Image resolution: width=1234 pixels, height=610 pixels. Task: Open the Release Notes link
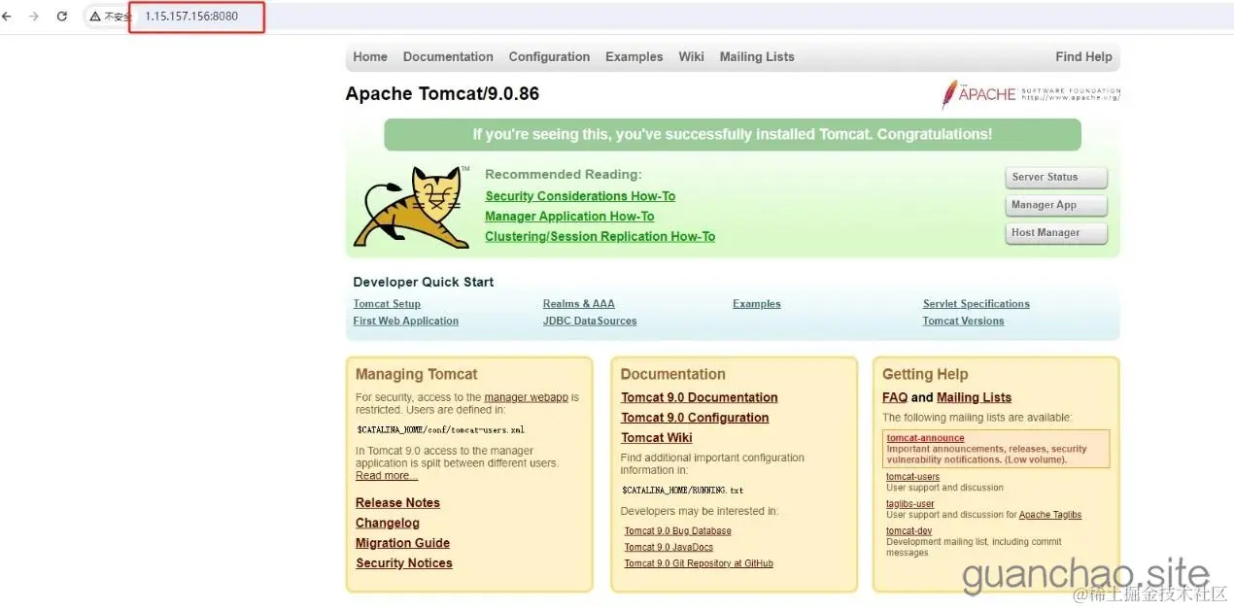397,503
